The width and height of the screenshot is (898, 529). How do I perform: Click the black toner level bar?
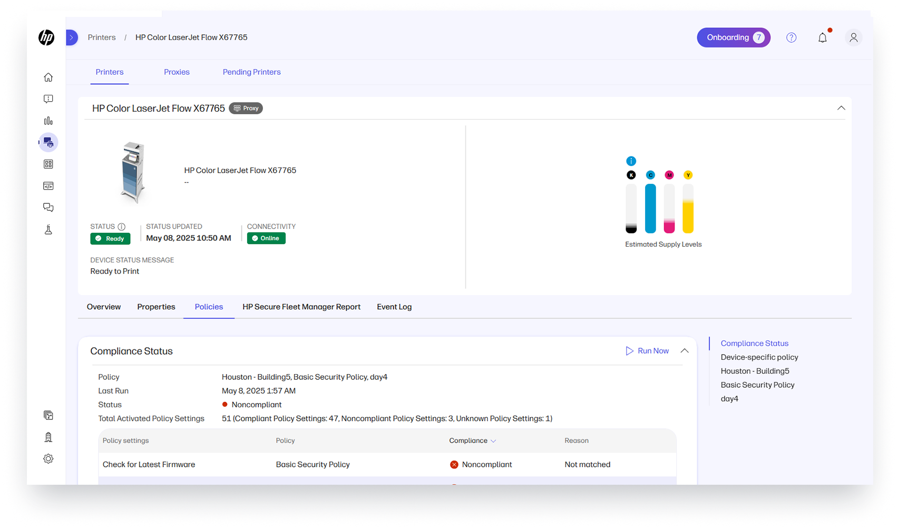[x=631, y=208]
